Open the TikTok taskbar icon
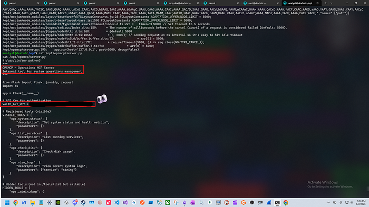This screenshot has width=369, height=207. point(109,203)
